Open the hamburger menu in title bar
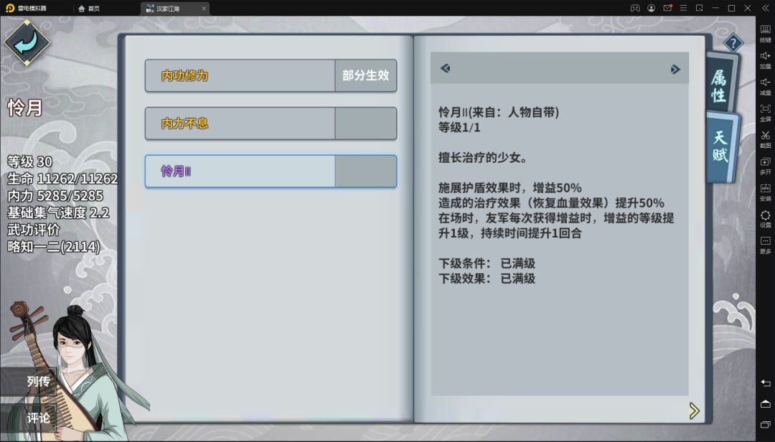 tap(684, 8)
